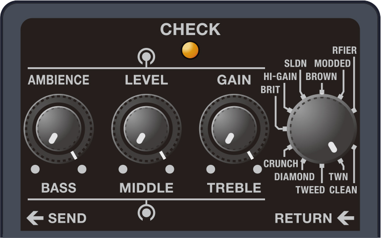The height and width of the screenshot is (238, 381).
Task: Select the SLDN amp type label
Action: click(x=295, y=63)
